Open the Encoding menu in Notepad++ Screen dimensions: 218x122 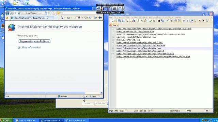[x=134, y=17]
